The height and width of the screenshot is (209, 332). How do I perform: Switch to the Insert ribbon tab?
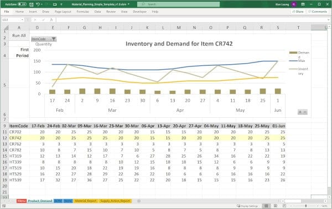click(33, 12)
